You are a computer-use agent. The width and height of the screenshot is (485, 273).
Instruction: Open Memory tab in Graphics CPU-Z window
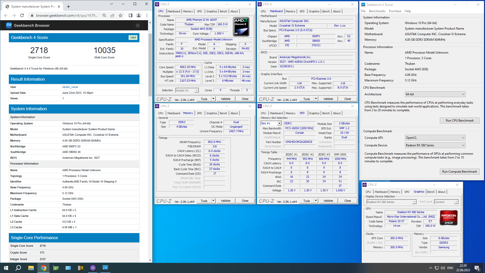tap(395, 192)
